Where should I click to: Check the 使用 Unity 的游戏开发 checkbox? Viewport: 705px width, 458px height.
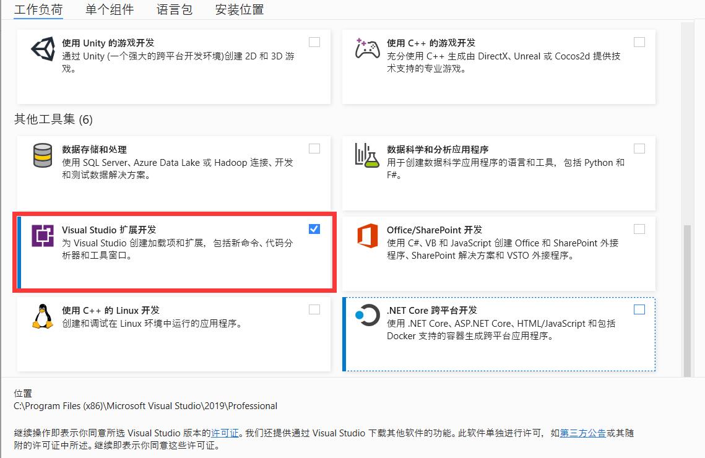tap(314, 42)
